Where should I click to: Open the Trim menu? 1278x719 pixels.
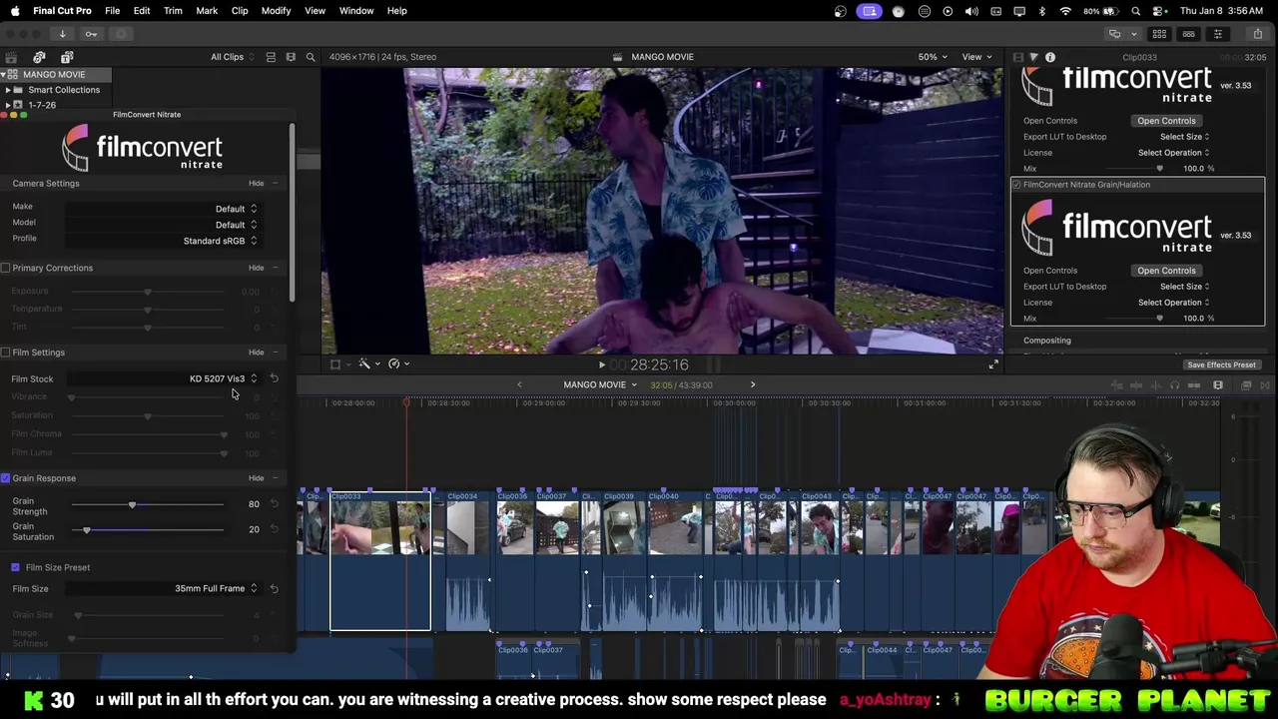coord(173,11)
